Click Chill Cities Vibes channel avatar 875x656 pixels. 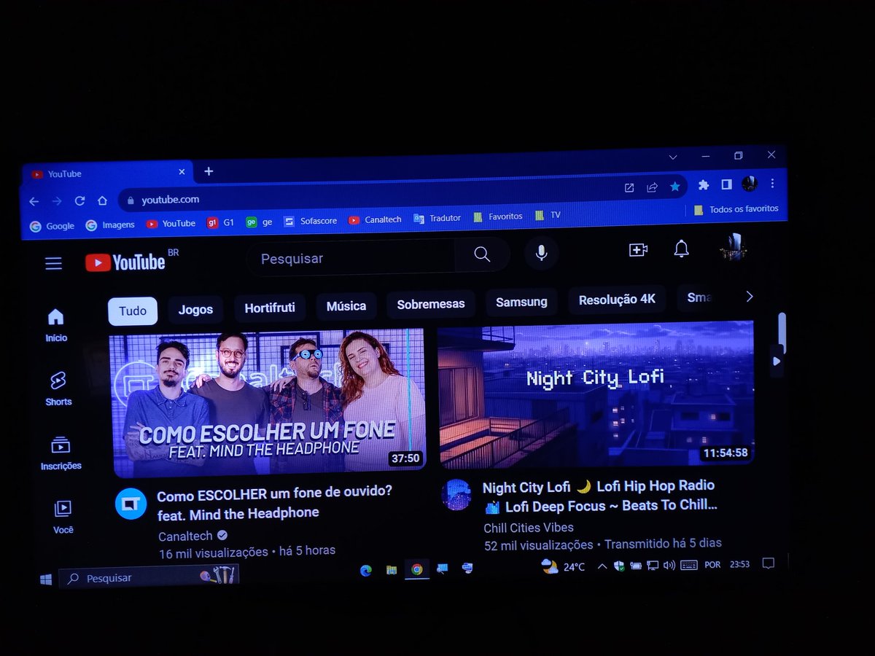[456, 494]
